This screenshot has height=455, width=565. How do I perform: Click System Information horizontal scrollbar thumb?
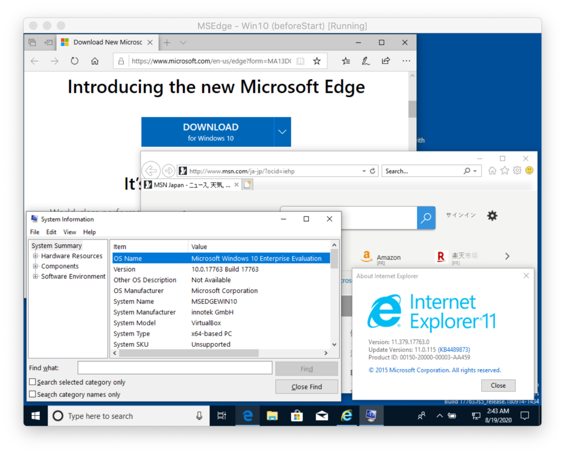tap(188, 353)
